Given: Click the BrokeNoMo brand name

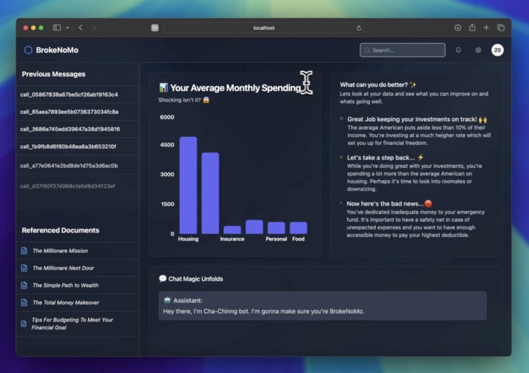Looking at the screenshot, I should (x=57, y=50).
